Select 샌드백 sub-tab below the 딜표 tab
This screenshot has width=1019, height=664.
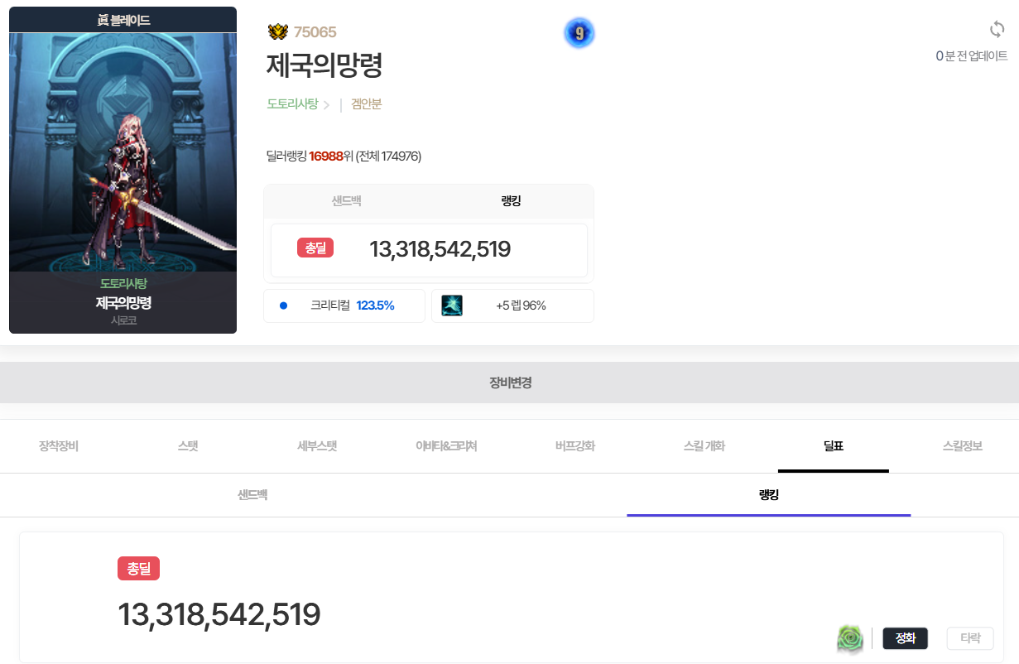click(252, 495)
